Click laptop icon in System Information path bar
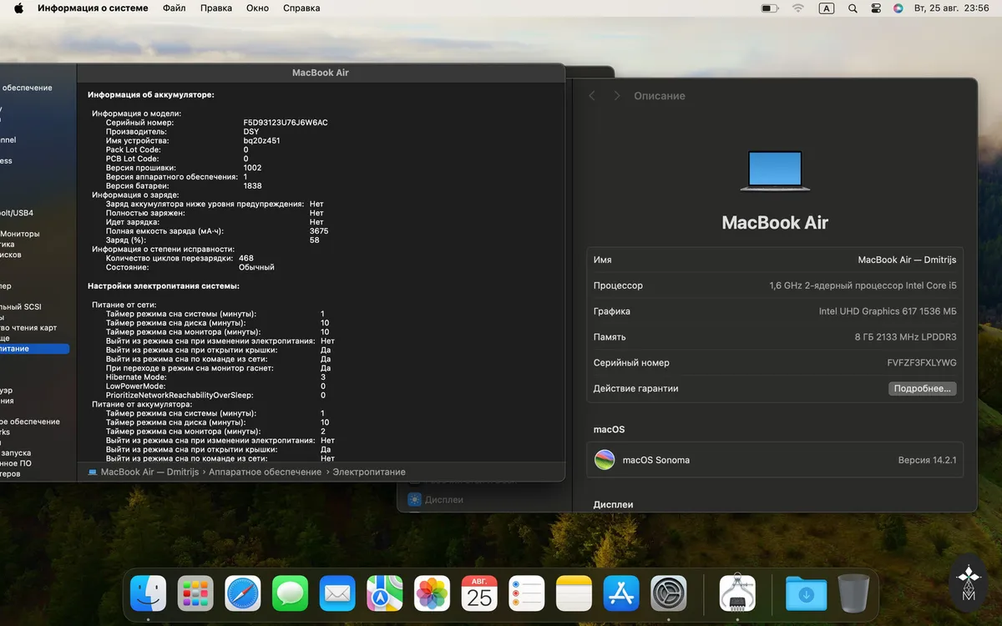 [x=92, y=472]
